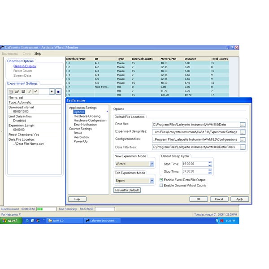Select Revolution under Counter Settings
The image size is (269, 269).
[81, 137]
